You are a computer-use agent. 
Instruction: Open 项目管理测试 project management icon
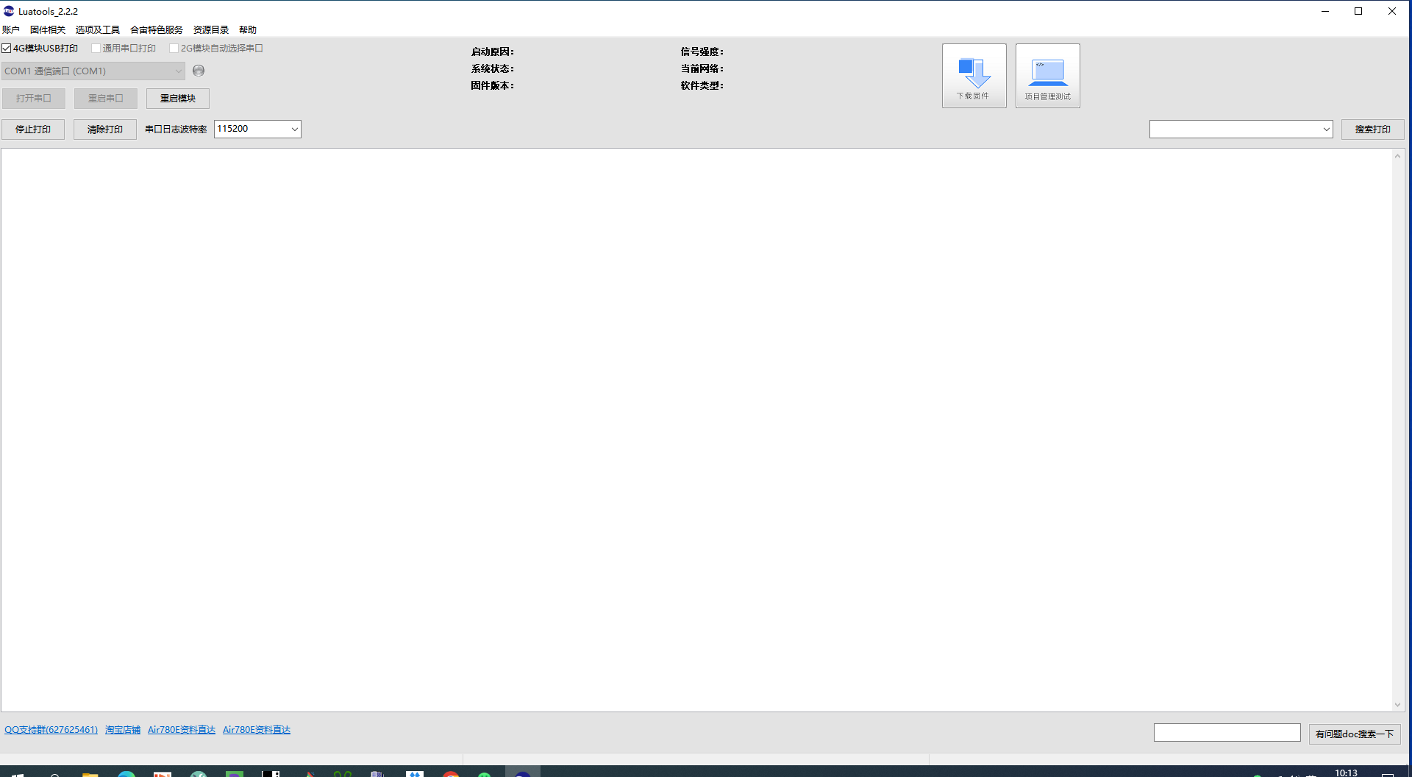coord(1047,76)
